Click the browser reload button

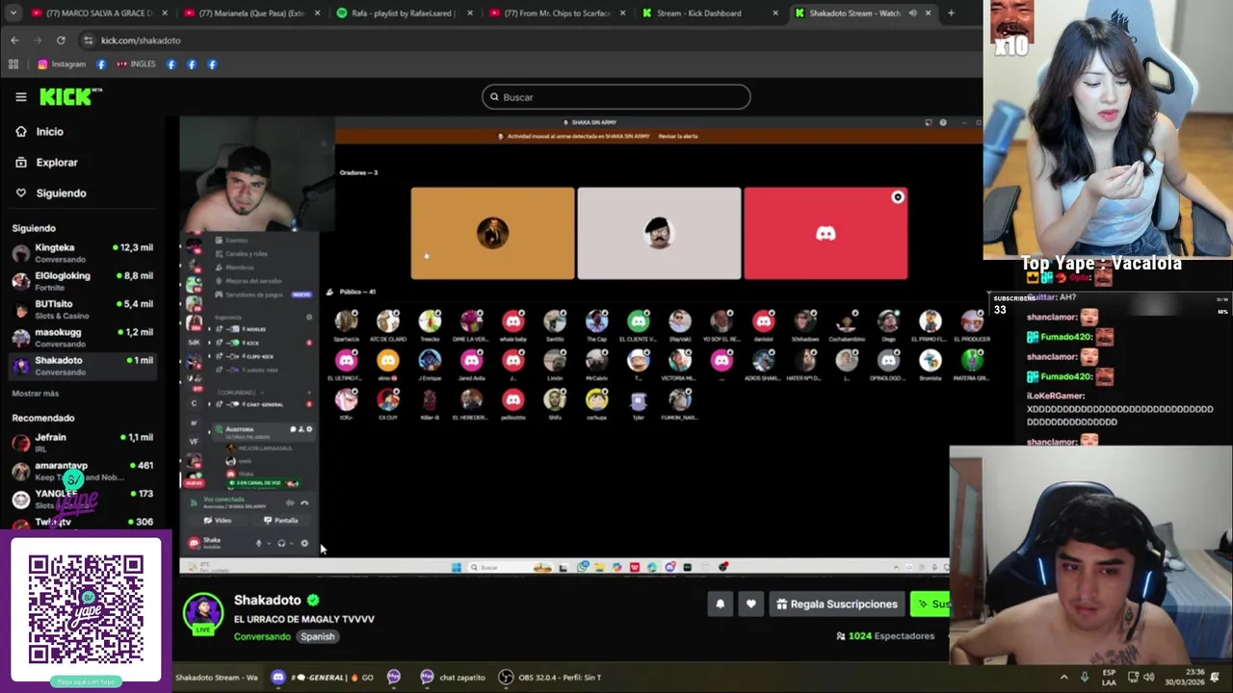click(61, 40)
